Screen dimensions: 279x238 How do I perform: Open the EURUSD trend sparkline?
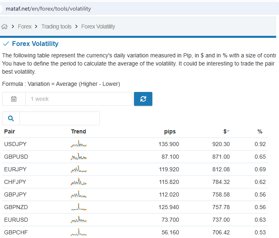click(79, 220)
